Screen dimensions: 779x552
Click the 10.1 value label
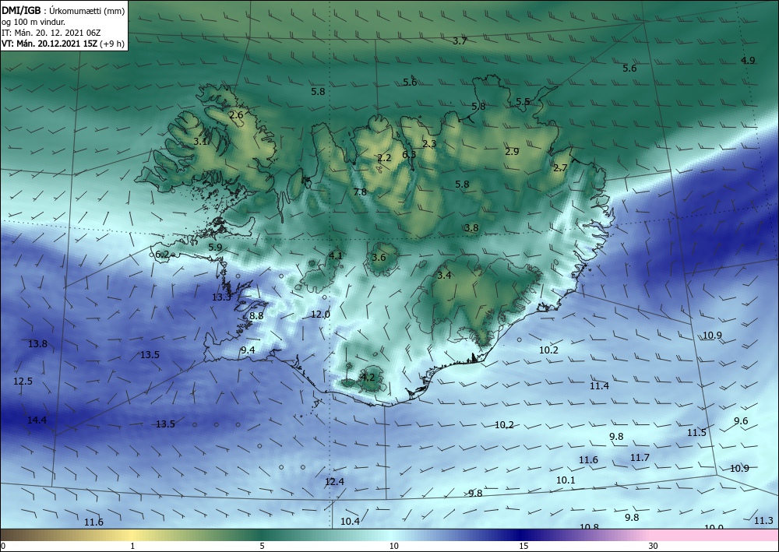coord(566,480)
